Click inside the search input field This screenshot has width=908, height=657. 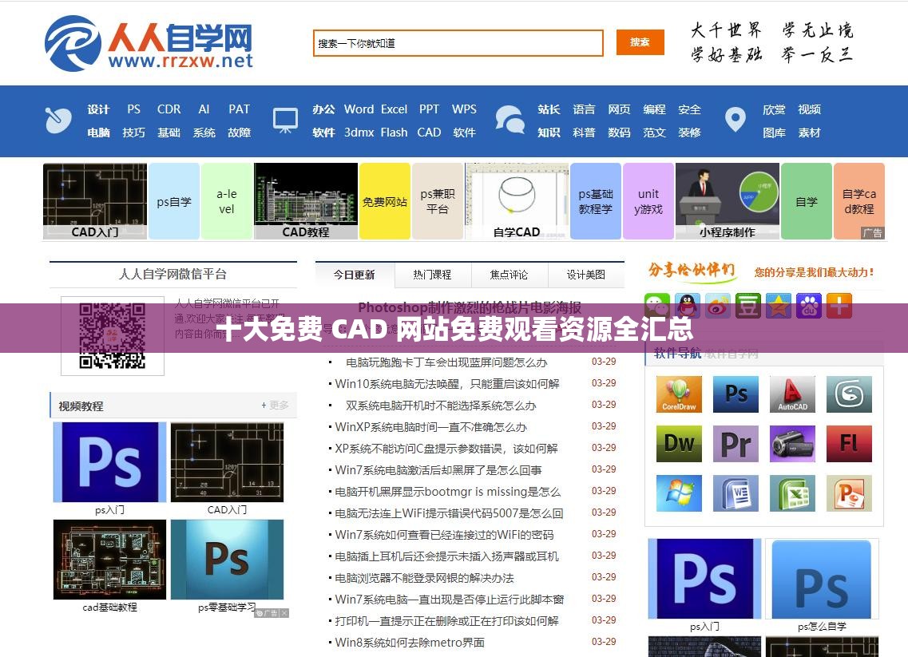coord(458,42)
